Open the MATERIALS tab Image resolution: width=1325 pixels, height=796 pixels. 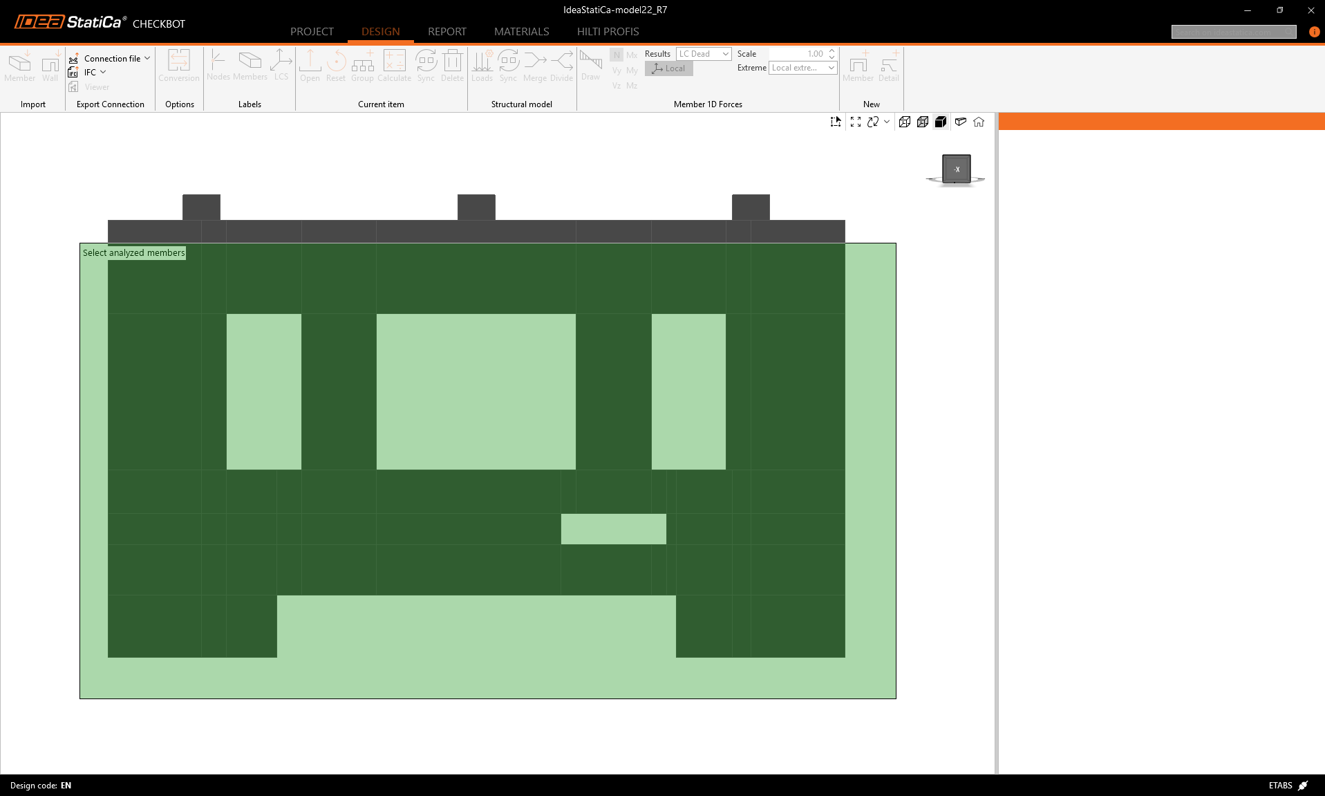pos(521,32)
